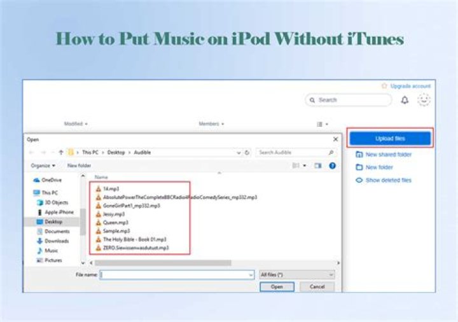
Task: Sort by the Modified column dropdown
Action: coord(76,124)
